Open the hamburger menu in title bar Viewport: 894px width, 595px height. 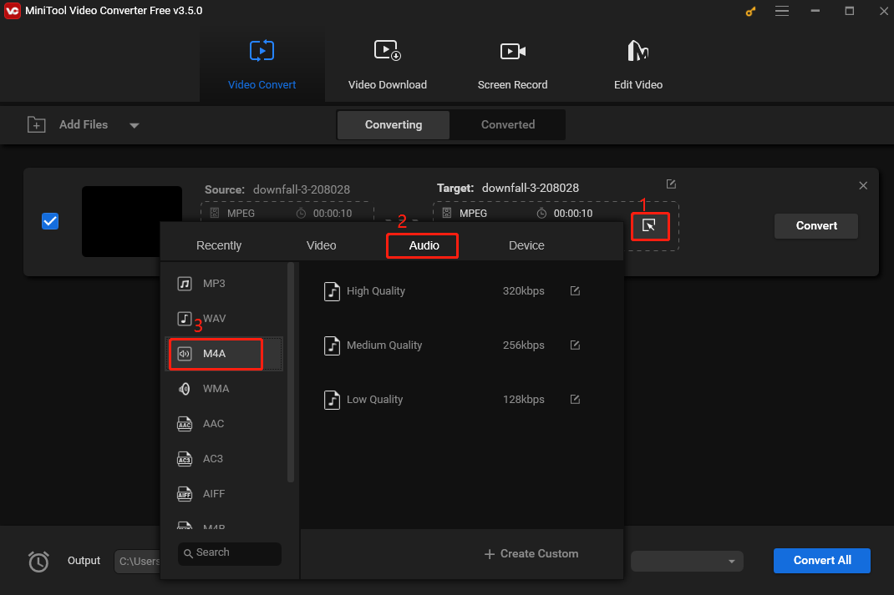pos(782,11)
